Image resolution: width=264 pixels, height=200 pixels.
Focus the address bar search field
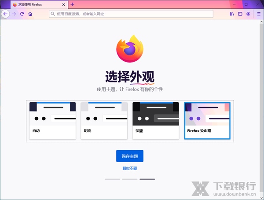pyautogui.click(x=132, y=14)
